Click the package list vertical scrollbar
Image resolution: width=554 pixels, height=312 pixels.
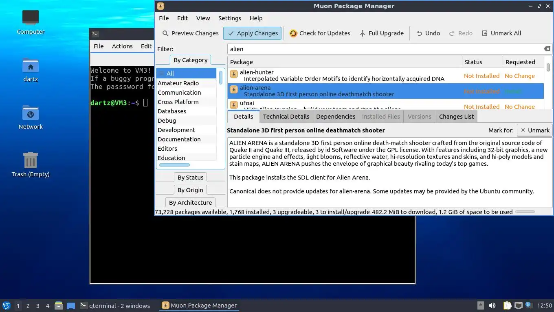[x=548, y=67]
